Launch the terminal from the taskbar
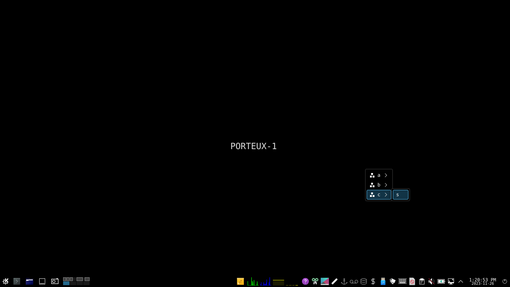 [17, 281]
